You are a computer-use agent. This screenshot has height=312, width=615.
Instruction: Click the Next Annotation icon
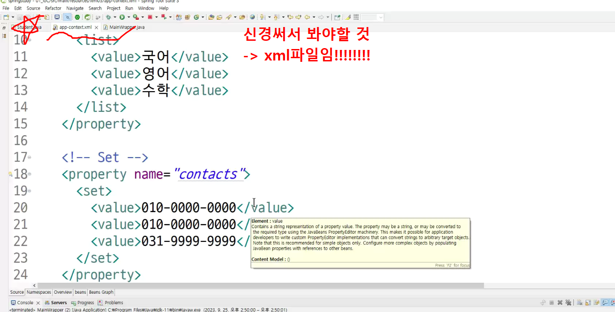tap(262, 17)
